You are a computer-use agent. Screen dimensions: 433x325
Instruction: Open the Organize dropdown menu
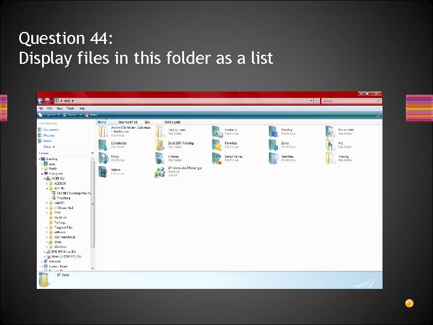coord(49,115)
